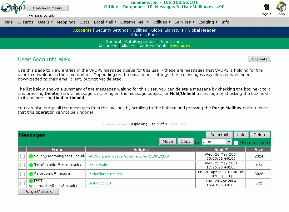Click the Previous Page link
The height and width of the screenshot is (212, 289).
click(115, 124)
